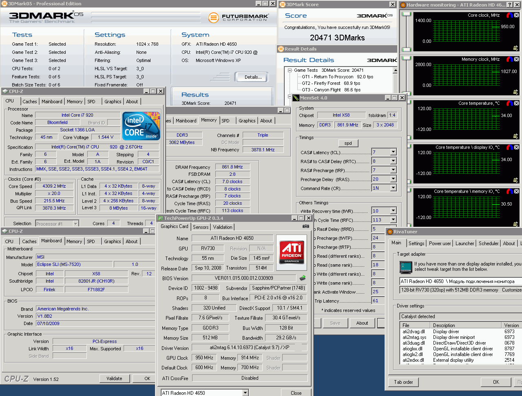Remove display IO temperature graph with its X
The width and height of the screenshot is (522, 396).
pos(516,147)
